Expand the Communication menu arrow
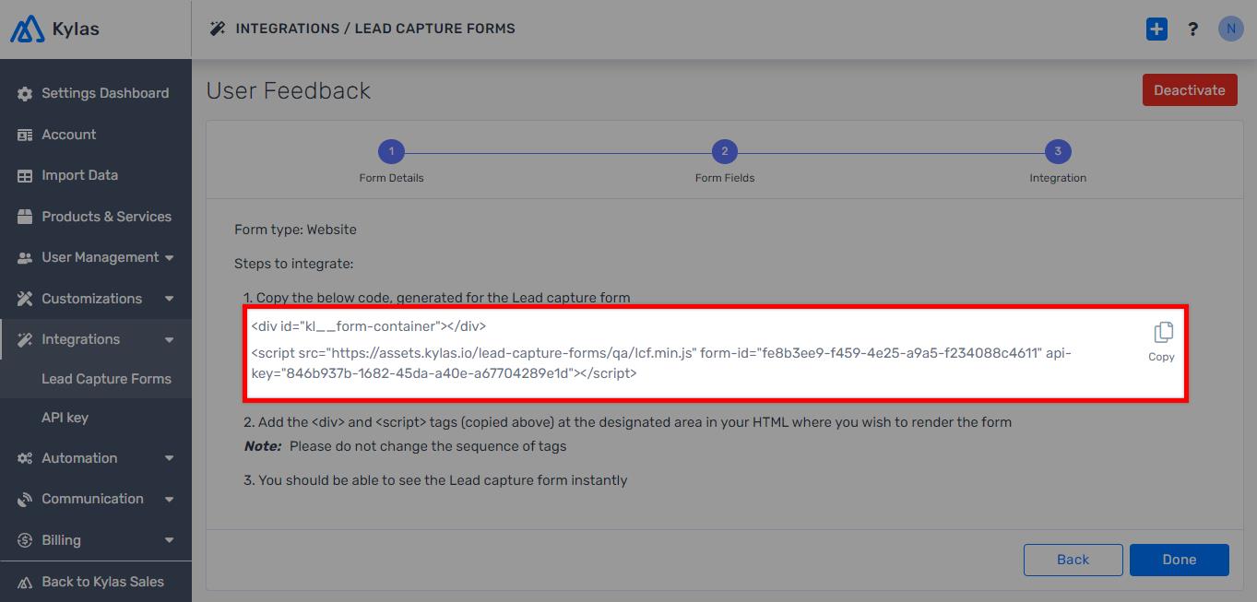This screenshot has width=1257, height=602. 169,500
